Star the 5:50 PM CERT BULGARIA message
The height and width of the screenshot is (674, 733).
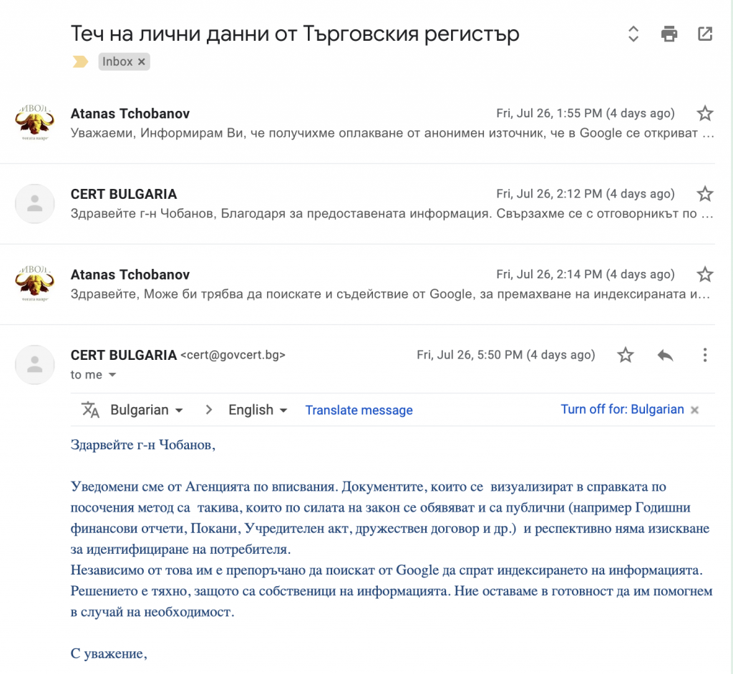[626, 355]
